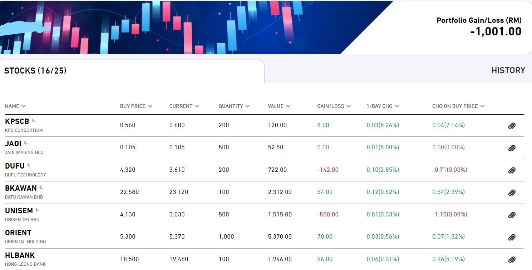Open attachment icon for HLBANK row
This screenshot has width=532, height=270.
click(x=512, y=260)
